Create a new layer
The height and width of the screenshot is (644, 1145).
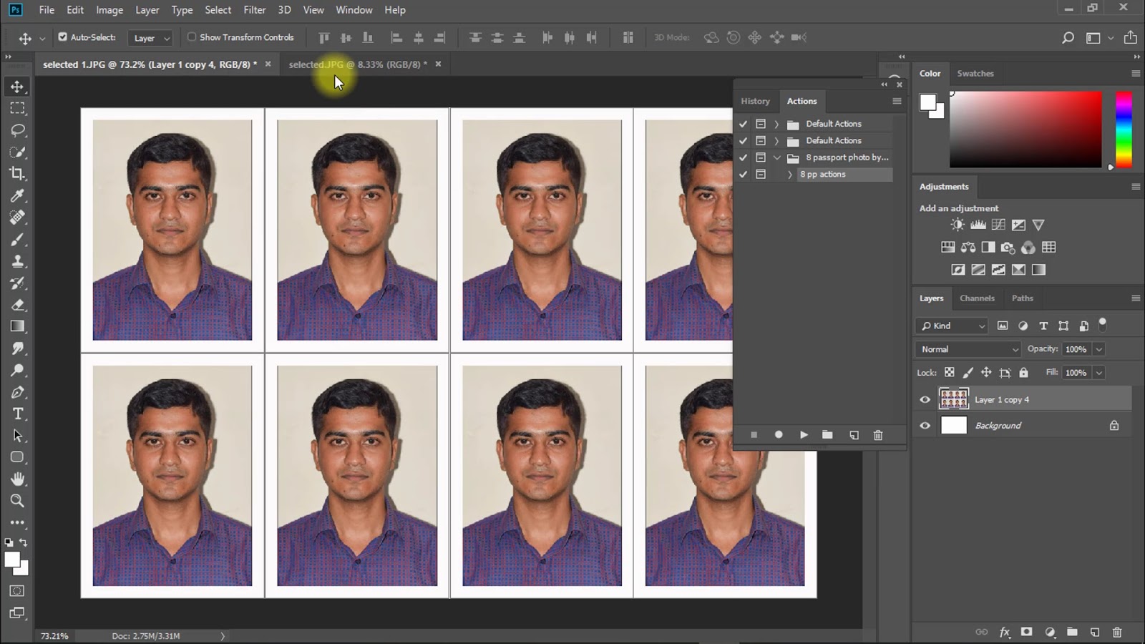[x=1093, y=633]
